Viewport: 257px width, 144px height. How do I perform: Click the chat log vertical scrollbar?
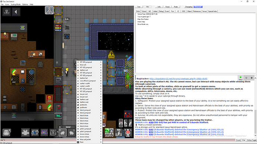256,107
